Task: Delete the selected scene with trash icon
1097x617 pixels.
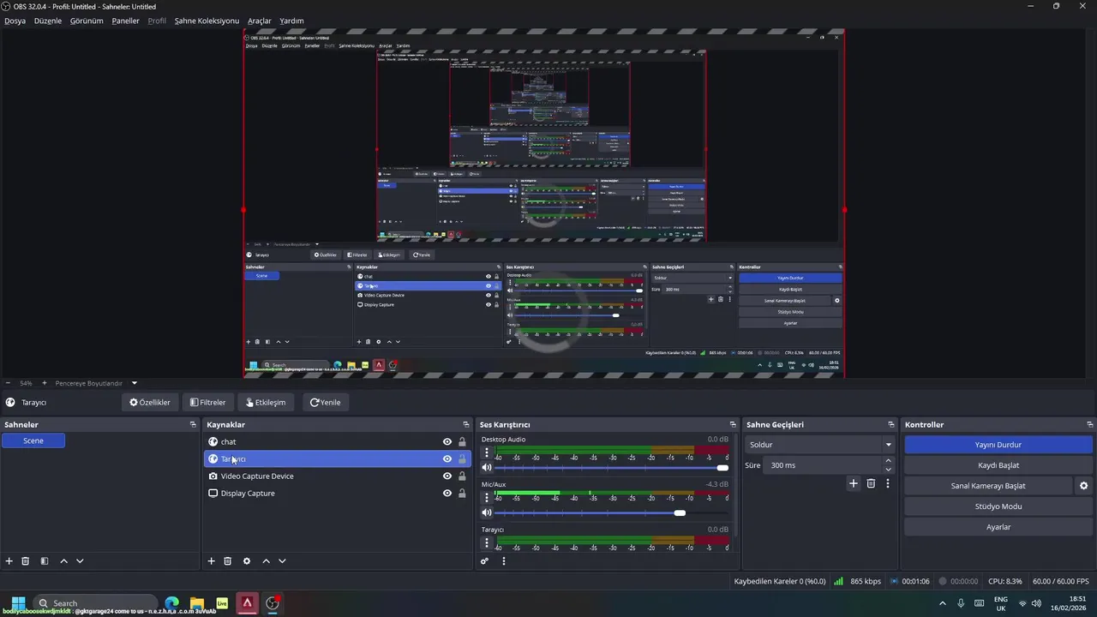Action: point(26,561)
